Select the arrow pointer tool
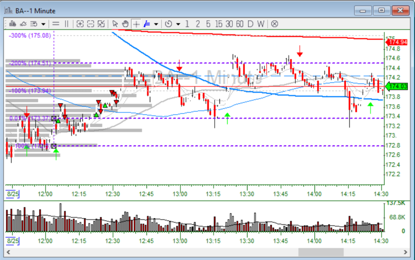The height and width of the screenshot is (260, 415). (115, 24)
